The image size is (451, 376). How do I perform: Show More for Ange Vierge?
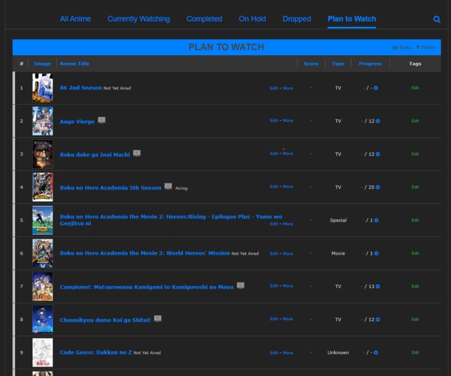[288, 120]
